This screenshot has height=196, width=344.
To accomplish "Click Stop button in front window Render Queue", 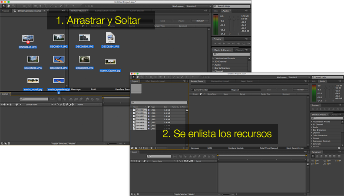I will (x=269, y=90).
